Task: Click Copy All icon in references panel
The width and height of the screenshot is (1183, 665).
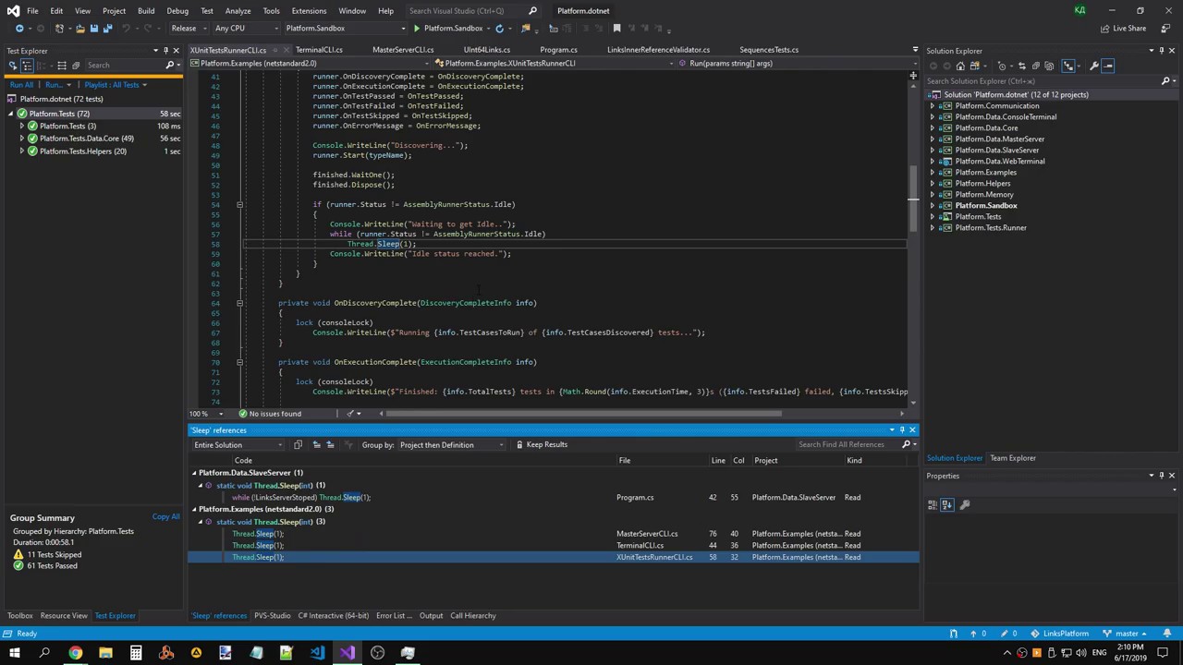Action: (x=298, y=445)
